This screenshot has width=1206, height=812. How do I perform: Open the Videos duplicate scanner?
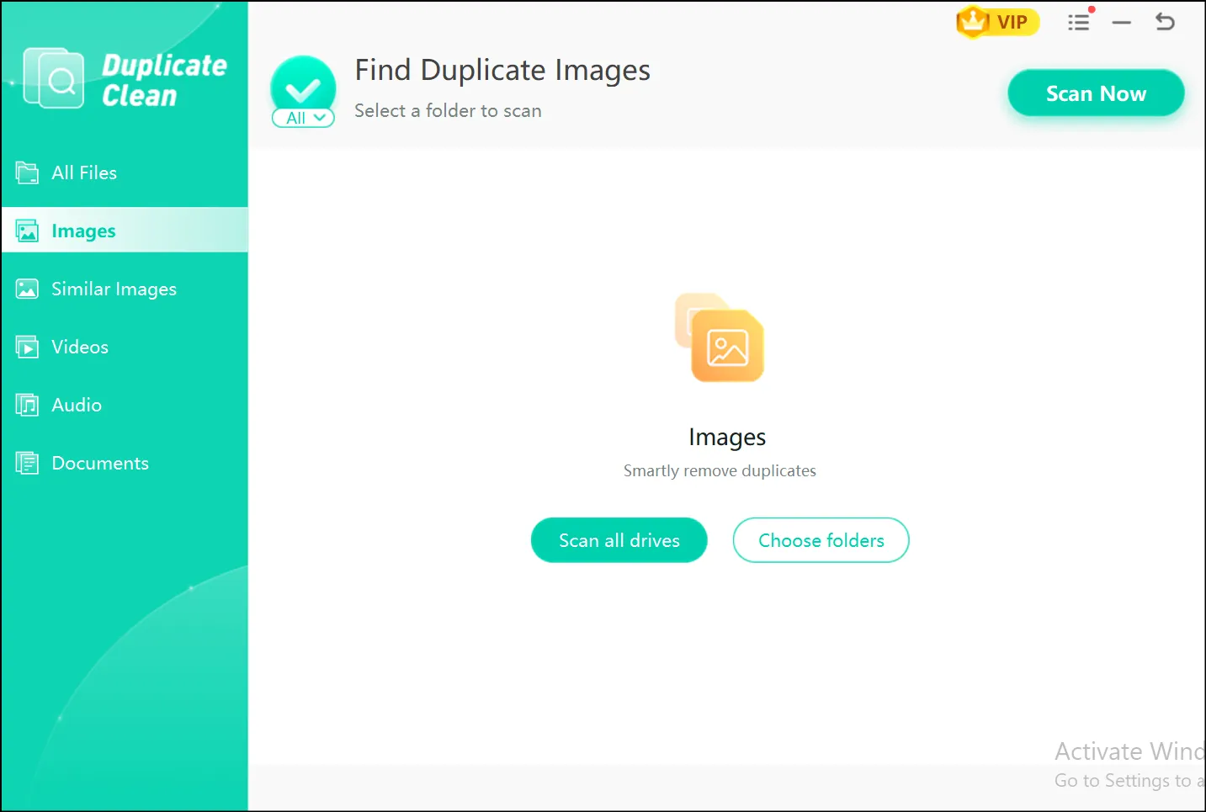point(80,347)
